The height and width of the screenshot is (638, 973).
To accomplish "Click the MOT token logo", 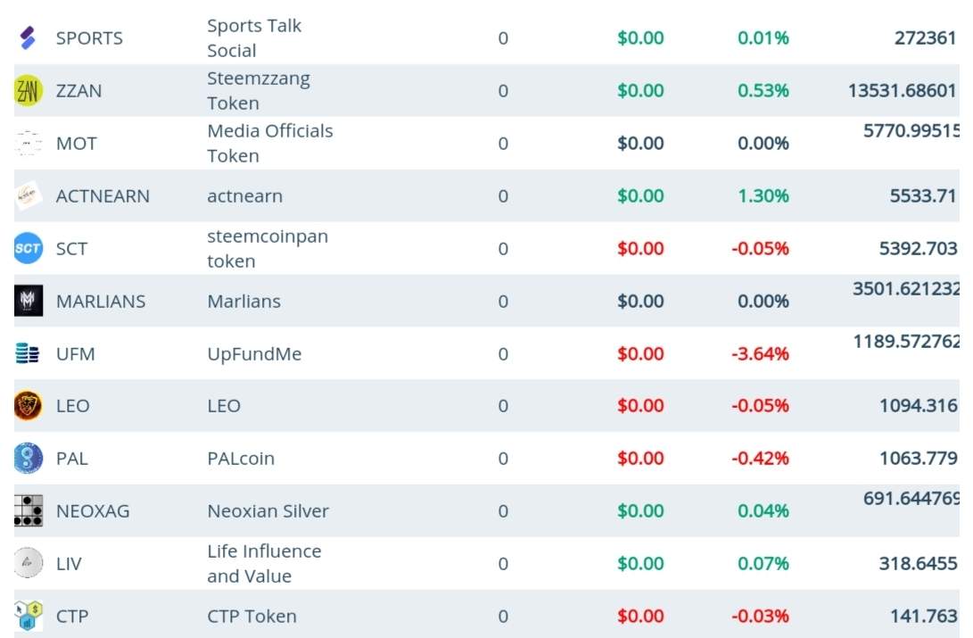I will (x=29, y=144).
